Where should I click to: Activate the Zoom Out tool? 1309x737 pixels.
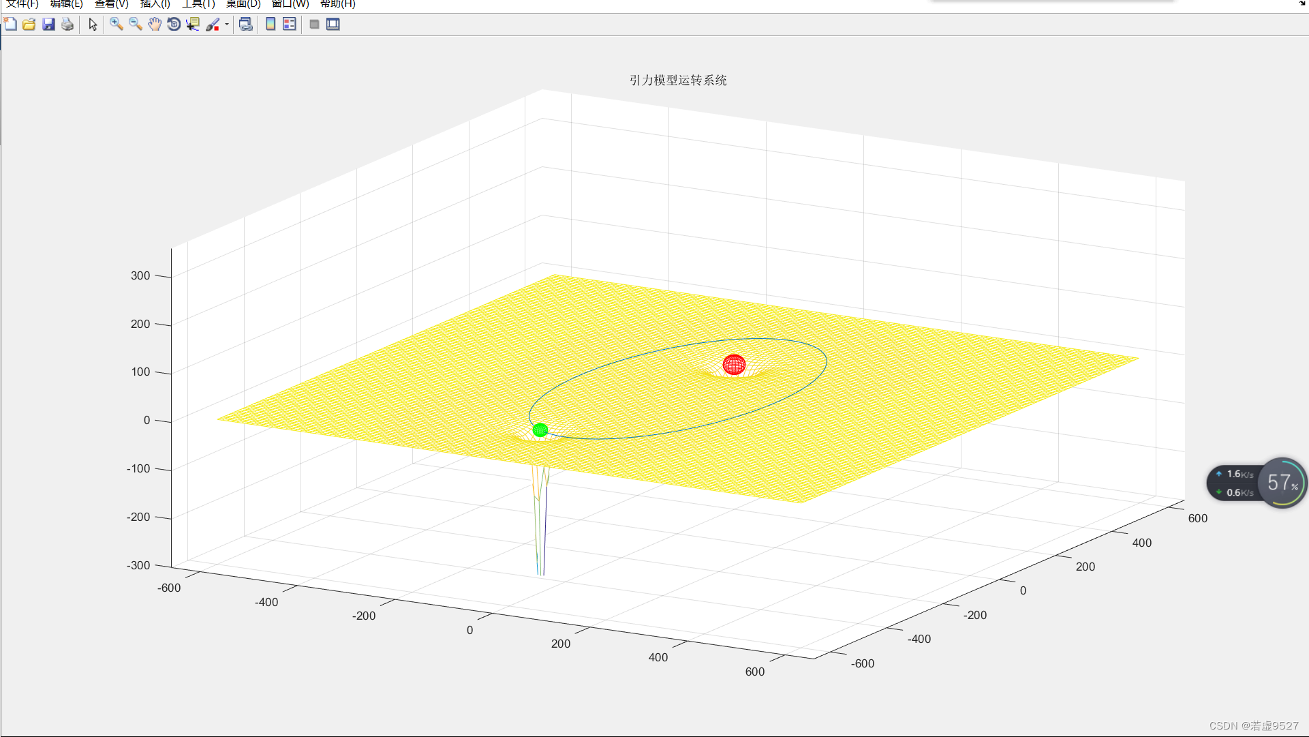136,25
